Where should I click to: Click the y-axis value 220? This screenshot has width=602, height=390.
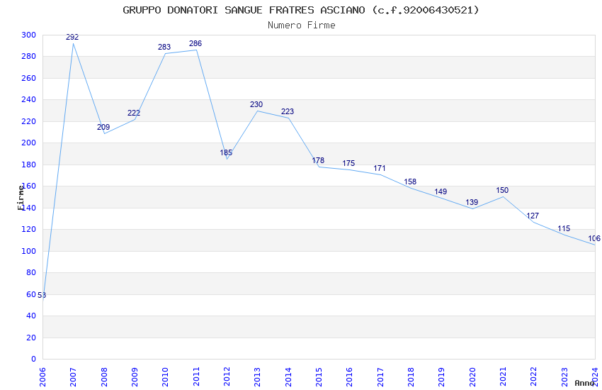point(29,121)
